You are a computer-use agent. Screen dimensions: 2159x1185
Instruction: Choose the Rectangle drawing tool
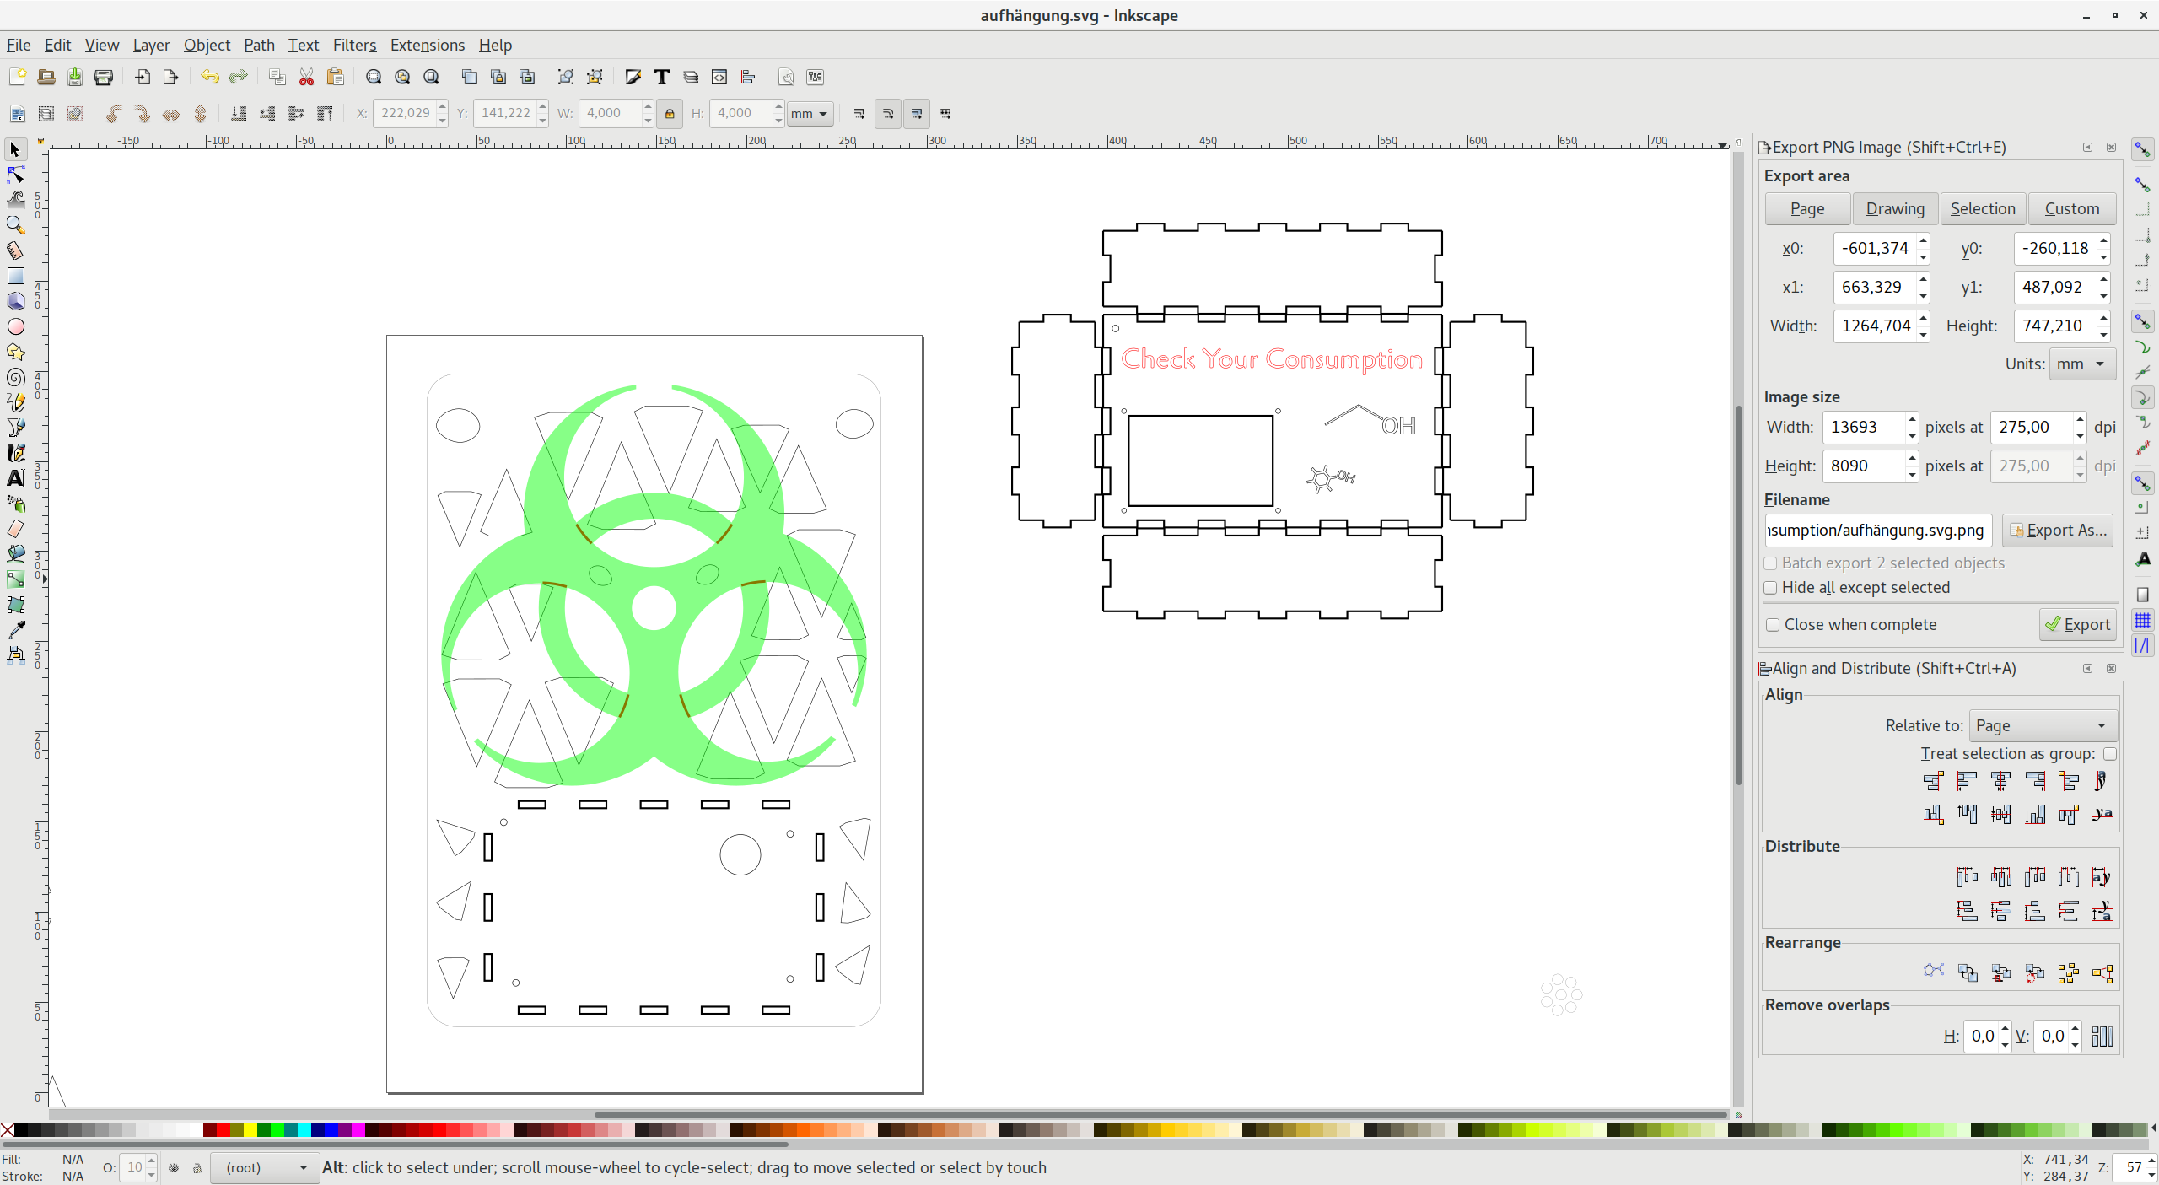[x=15, y=276]
